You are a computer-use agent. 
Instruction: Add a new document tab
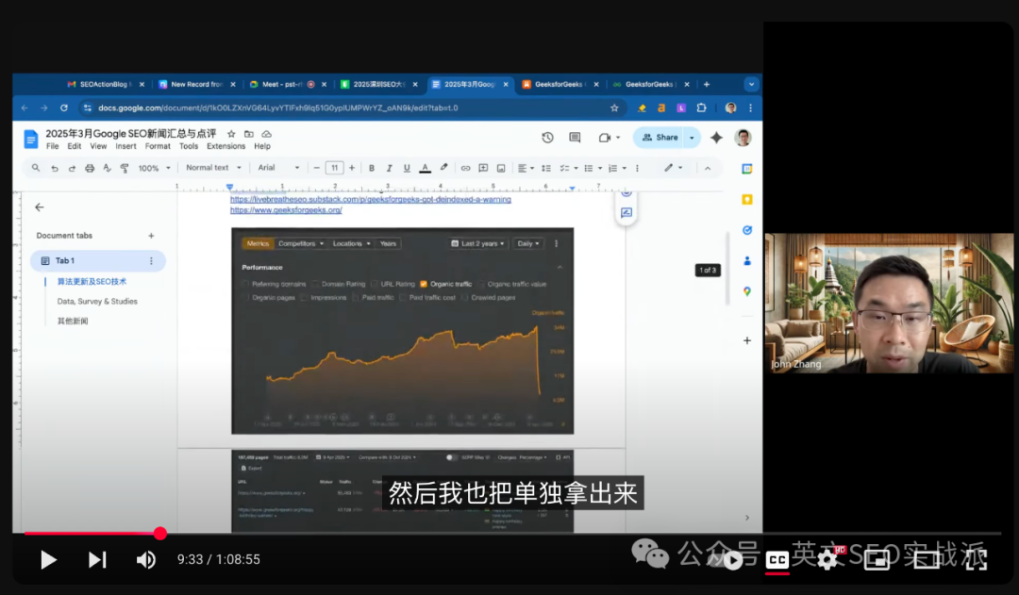151,236
